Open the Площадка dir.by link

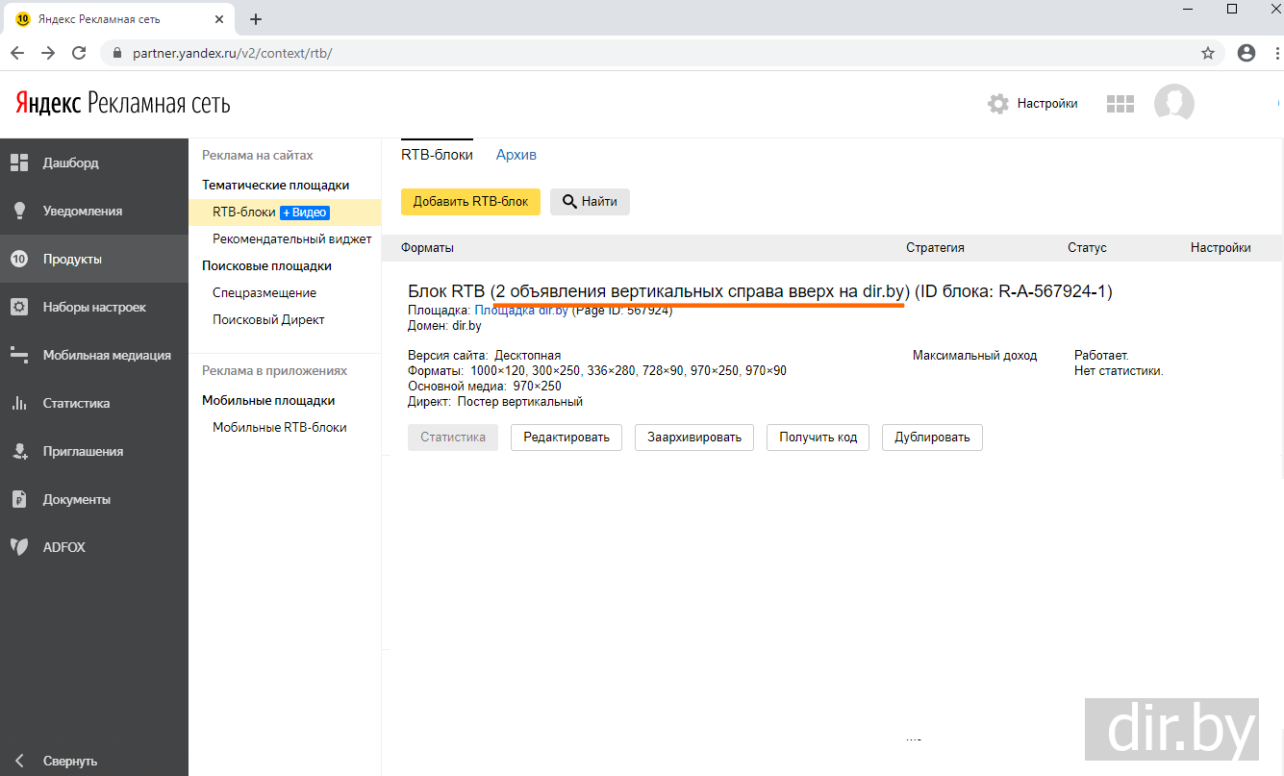point(522,311)
